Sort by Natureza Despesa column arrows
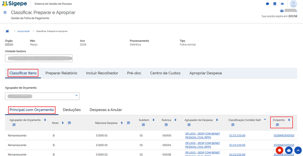Screen dimensions: 303x156 pyautogui.click(x=122, y=123)
